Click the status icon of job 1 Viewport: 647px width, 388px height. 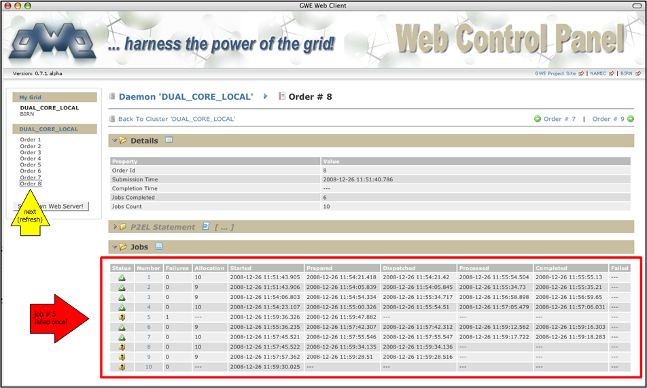point(122,278)
